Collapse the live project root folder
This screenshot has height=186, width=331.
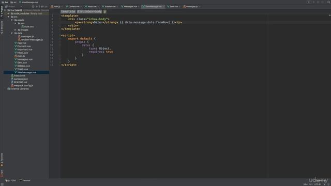[x=5, y=10]
